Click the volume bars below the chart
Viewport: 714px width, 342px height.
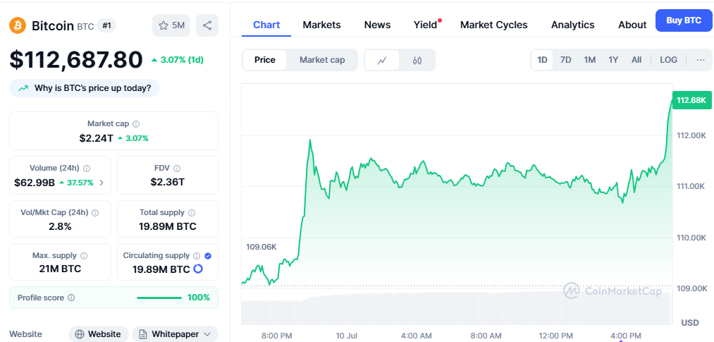457,308
